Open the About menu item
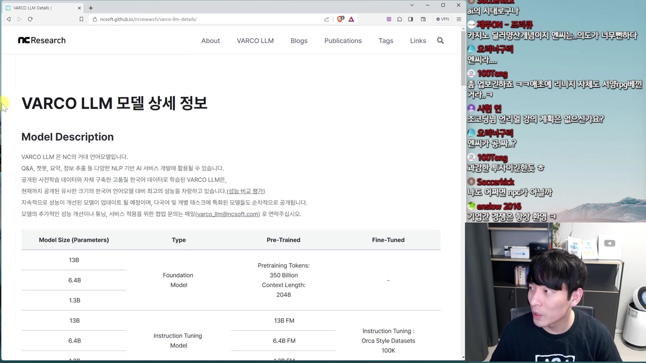 click(x=211, y=41)
